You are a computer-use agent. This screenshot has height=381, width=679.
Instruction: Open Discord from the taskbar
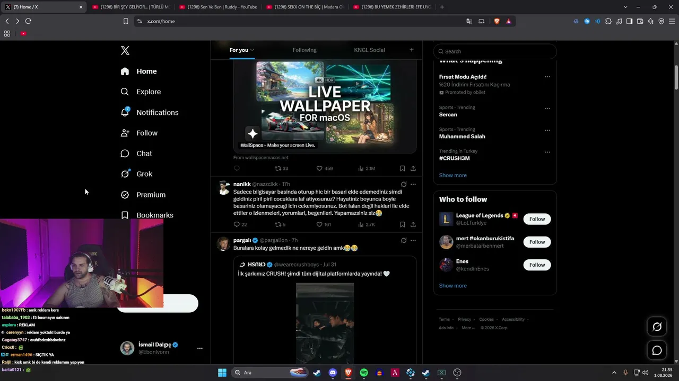point(333,373)
